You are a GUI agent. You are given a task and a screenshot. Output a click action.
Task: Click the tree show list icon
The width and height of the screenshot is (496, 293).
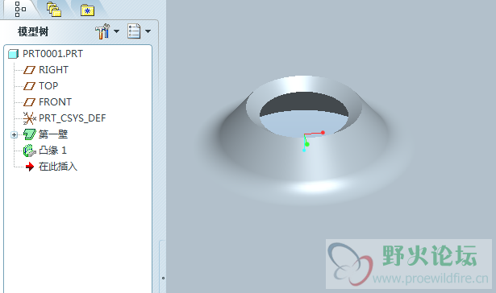(134, 31)
